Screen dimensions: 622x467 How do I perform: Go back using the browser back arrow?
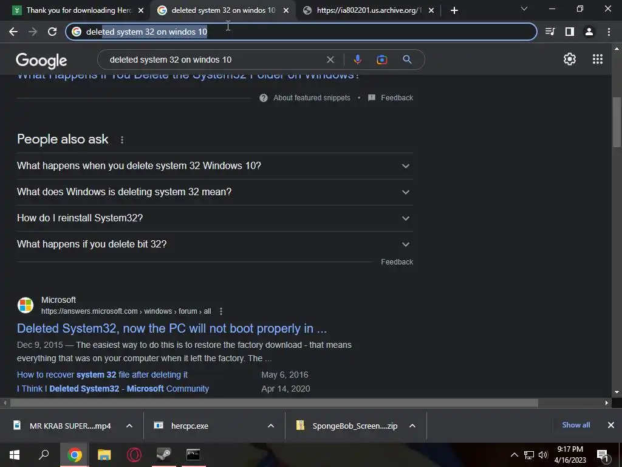[x=13, y=32]
